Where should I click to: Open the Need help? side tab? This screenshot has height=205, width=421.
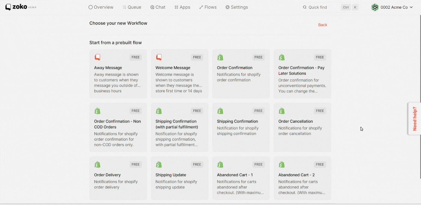pos(414,119)
